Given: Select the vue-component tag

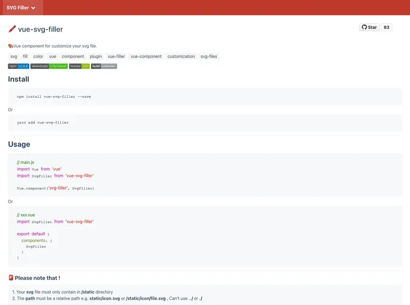Looking at the screenshot, I should tap(146, 57).
